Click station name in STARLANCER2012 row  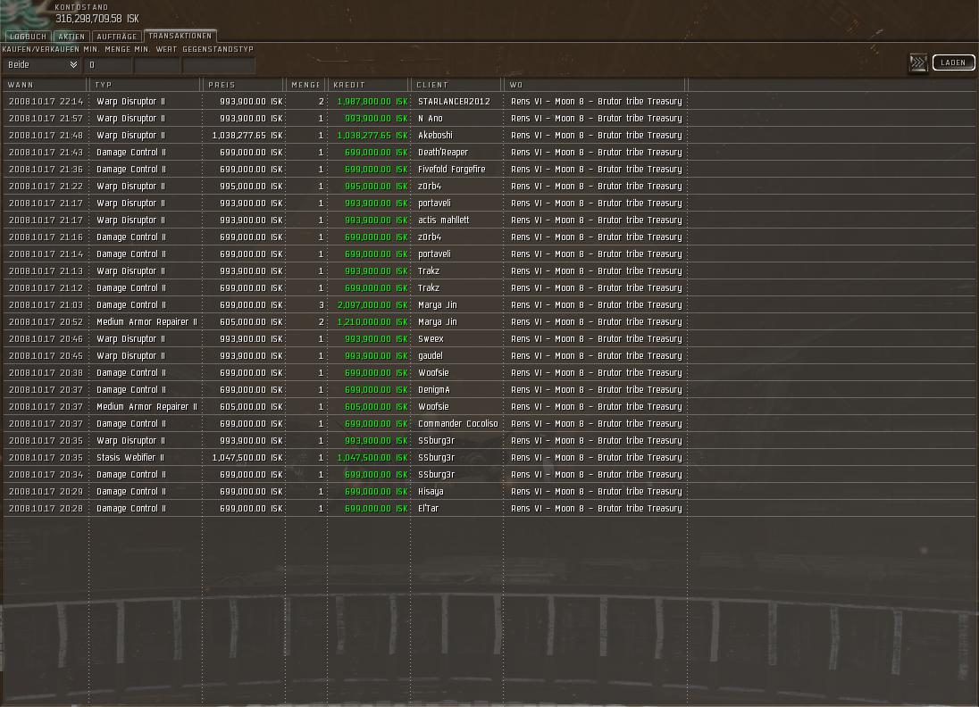(597, 102)
